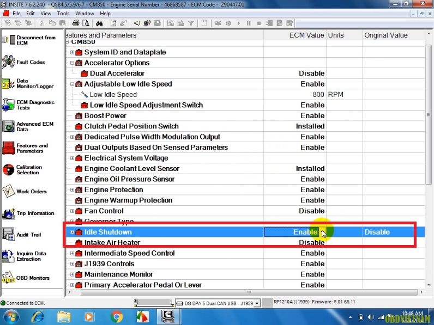Click the megaphone toolbar icon
434x325 pixels.
[136, 23]
